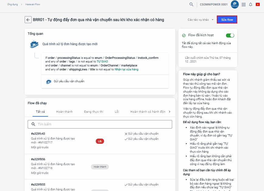Switch to the Hoàn thành tab
This screenshot has height=191, width=264.
coord(64,111)
